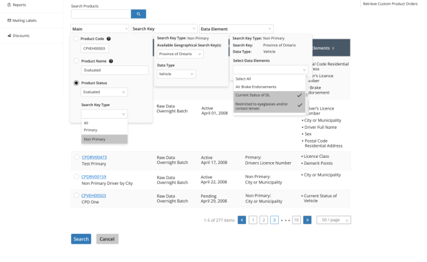
Task: Click the blue magnifier search icon button
Action: tap(138, 14)
